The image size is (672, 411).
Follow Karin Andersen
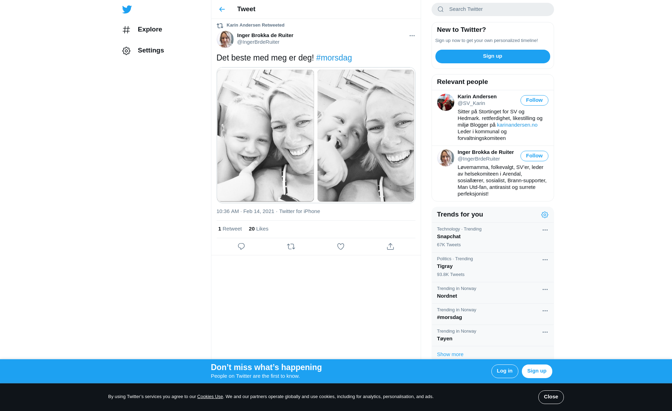(534, 100)
